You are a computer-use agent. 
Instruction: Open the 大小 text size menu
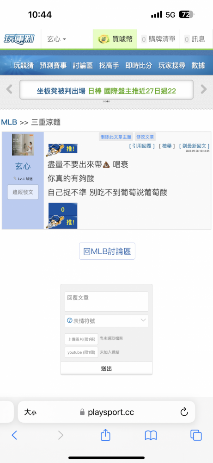(x=30, y=412)
